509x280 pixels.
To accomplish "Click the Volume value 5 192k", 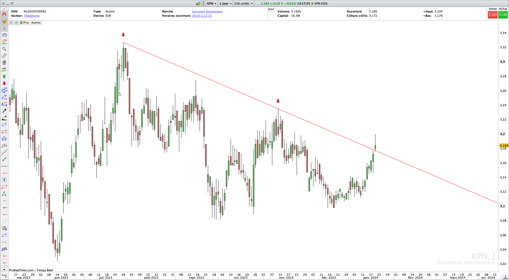I will click(296, 11).
